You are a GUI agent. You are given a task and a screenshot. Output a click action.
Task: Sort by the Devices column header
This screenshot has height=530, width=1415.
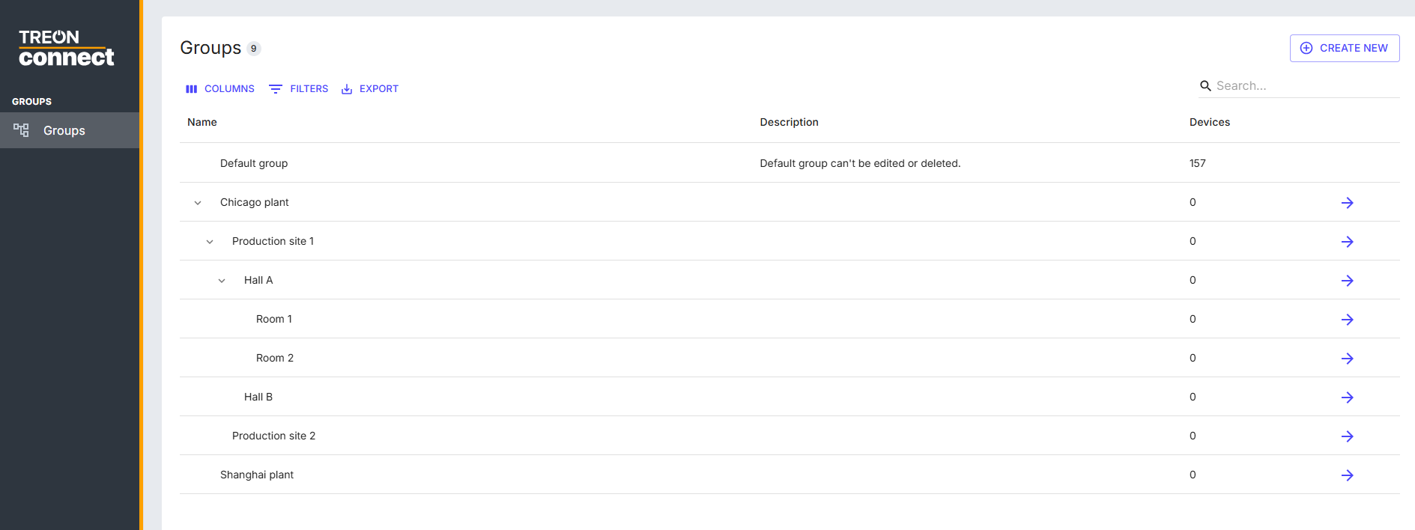coord(1209,122)
